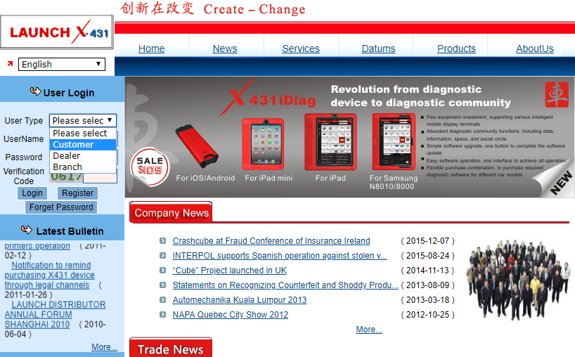Viewport: 575px width, 357px height.
Task: Click the X431 iDiag banner logo
Action: (269, 98)
